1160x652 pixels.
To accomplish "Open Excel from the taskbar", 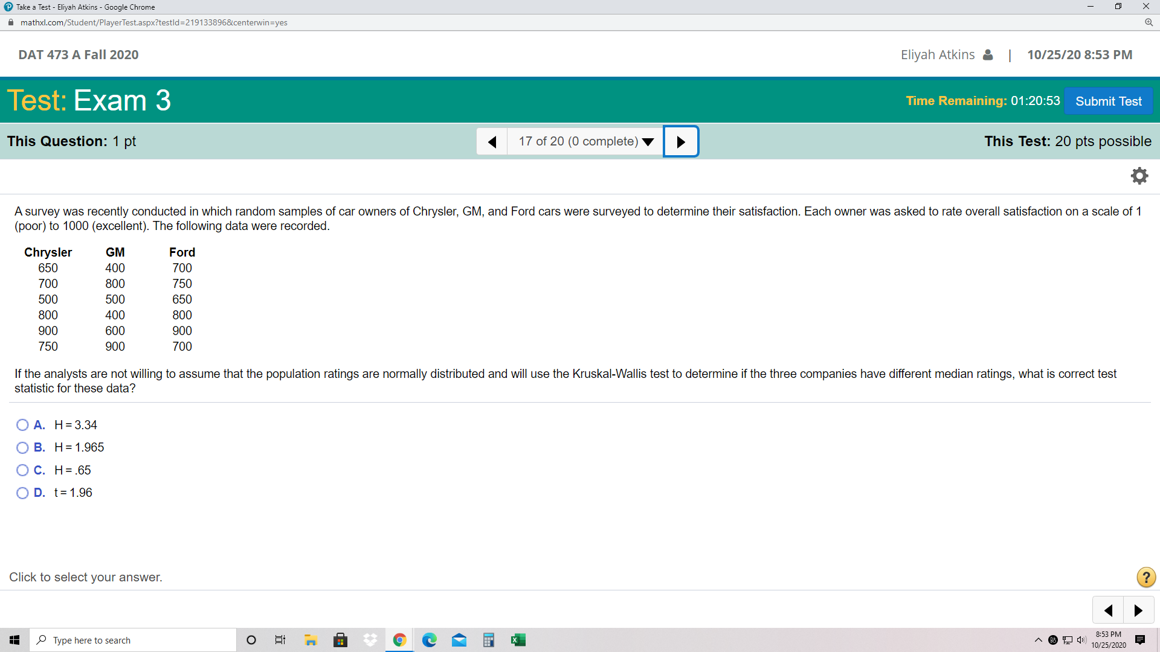I will 518,640.
